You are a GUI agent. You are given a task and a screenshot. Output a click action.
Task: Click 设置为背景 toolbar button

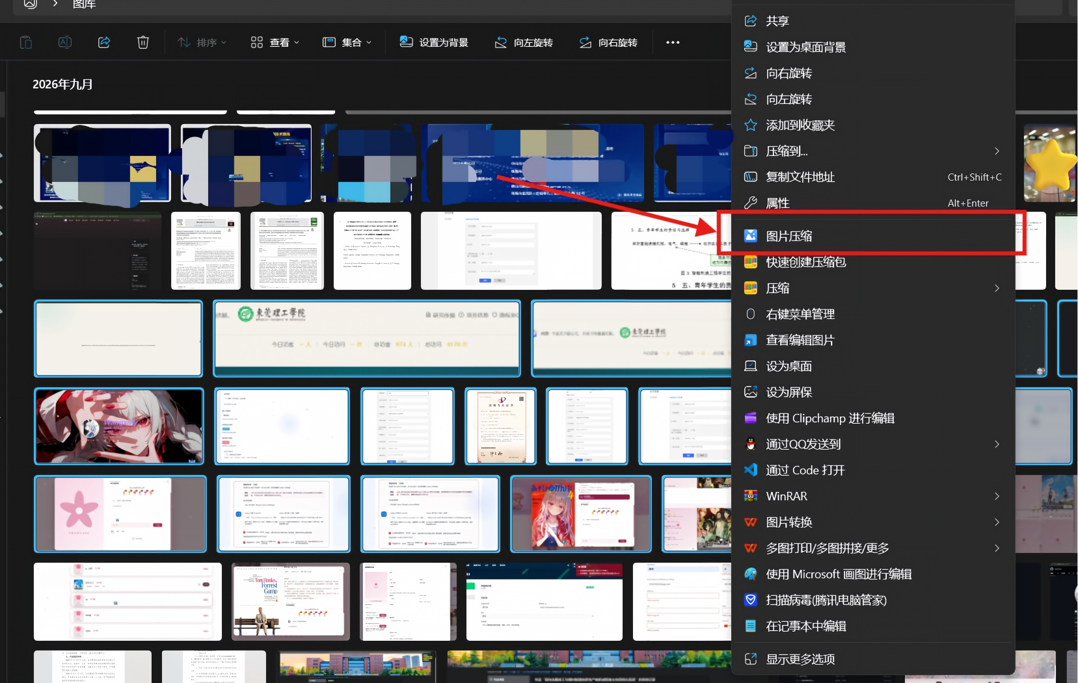click(x=434, y=42)
